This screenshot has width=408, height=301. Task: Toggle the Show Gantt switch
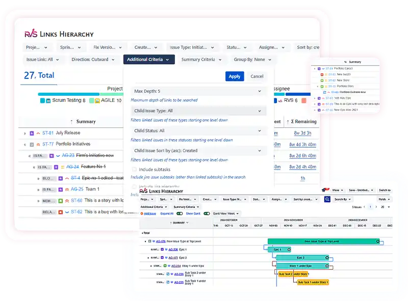pyautogui.click(x=207, y=214)
